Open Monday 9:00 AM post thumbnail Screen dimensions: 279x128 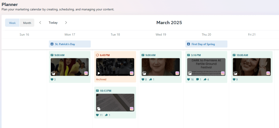[70, 67]
